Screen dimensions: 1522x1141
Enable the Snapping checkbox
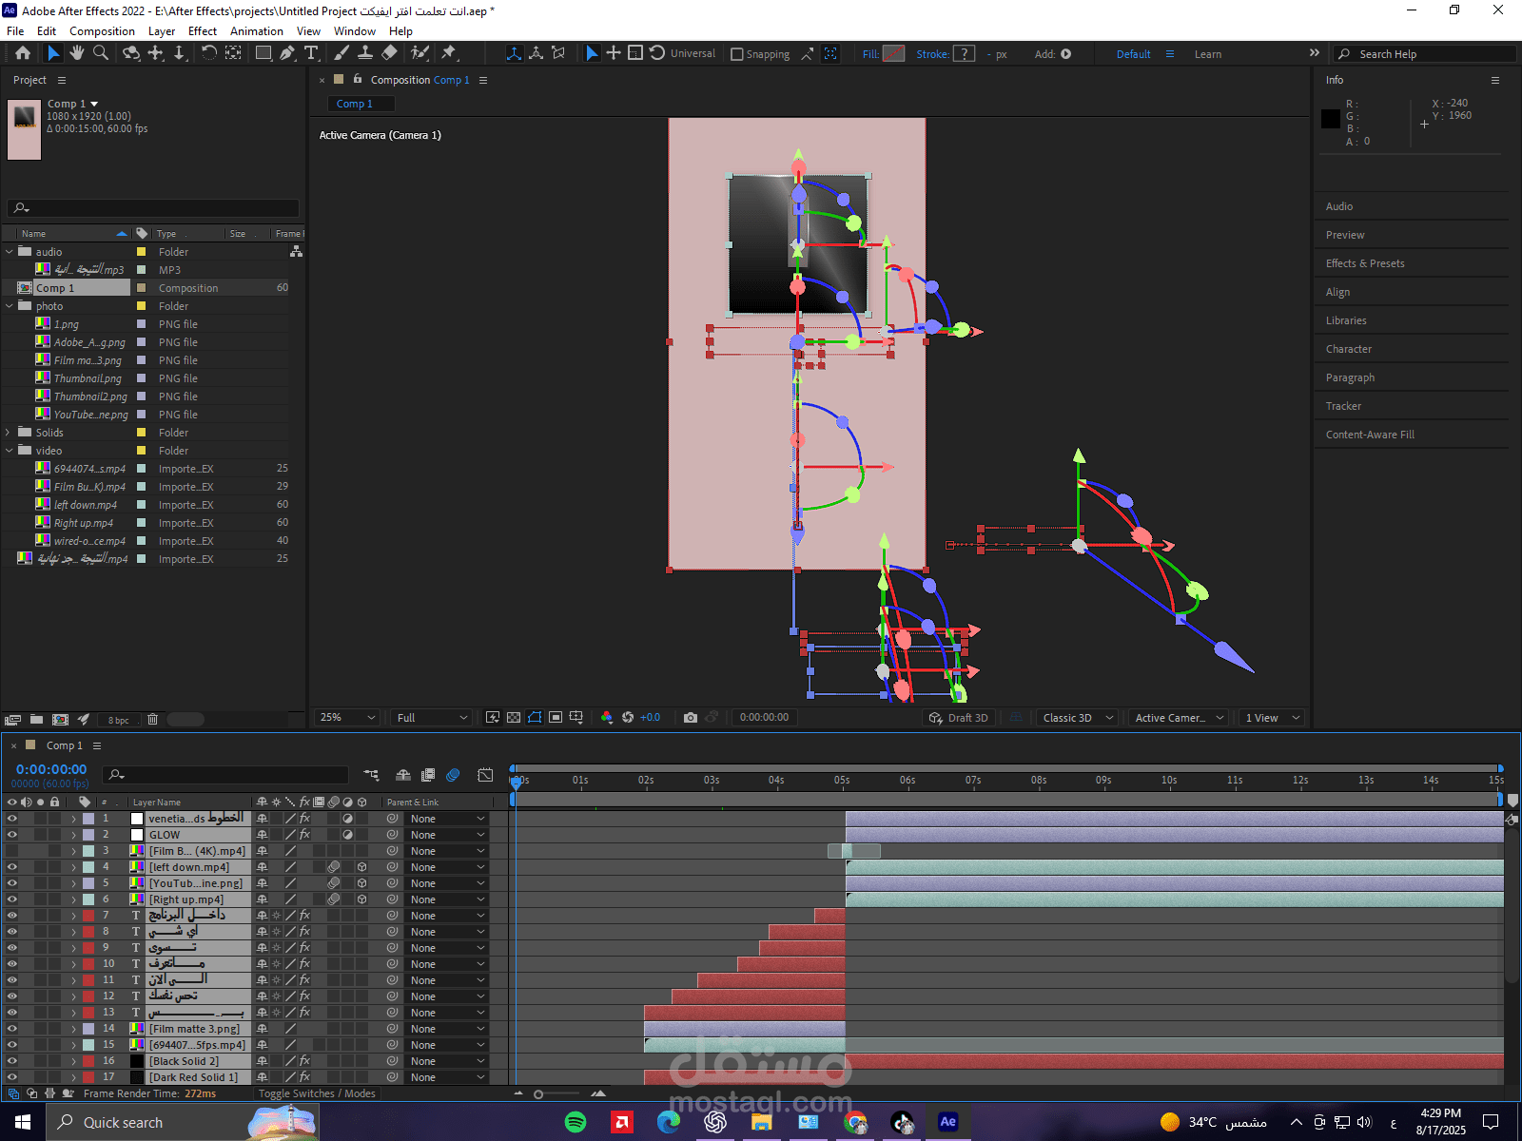(x=736, y=54)
